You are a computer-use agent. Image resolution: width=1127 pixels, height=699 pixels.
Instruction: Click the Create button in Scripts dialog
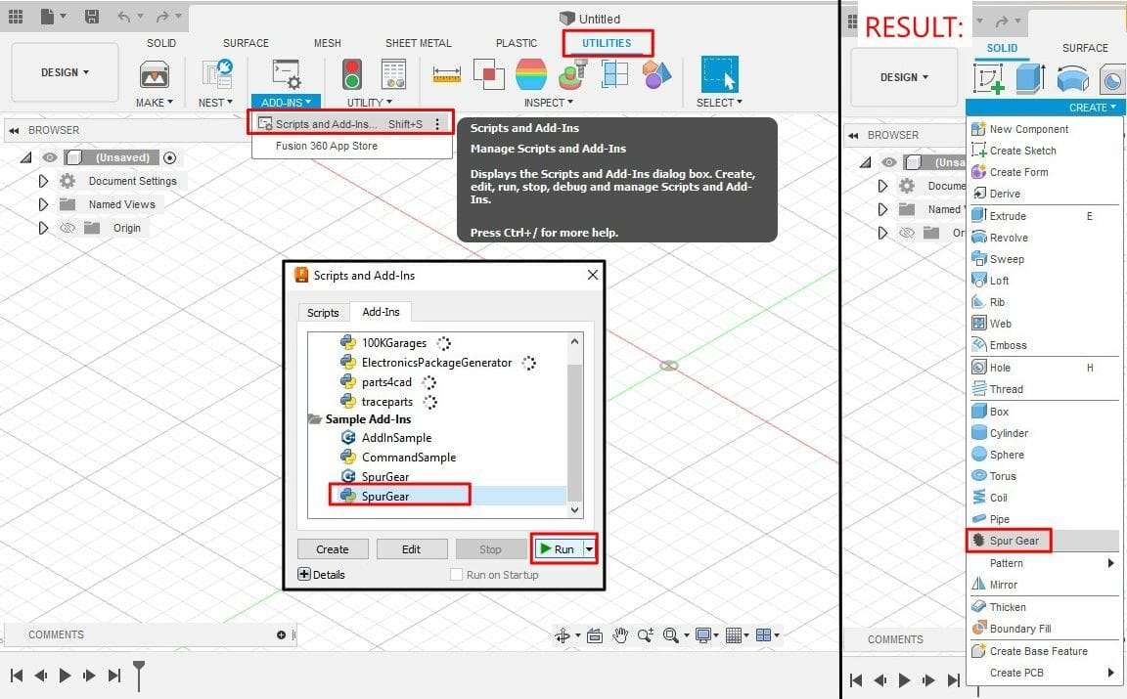click(x=332, y=549)
